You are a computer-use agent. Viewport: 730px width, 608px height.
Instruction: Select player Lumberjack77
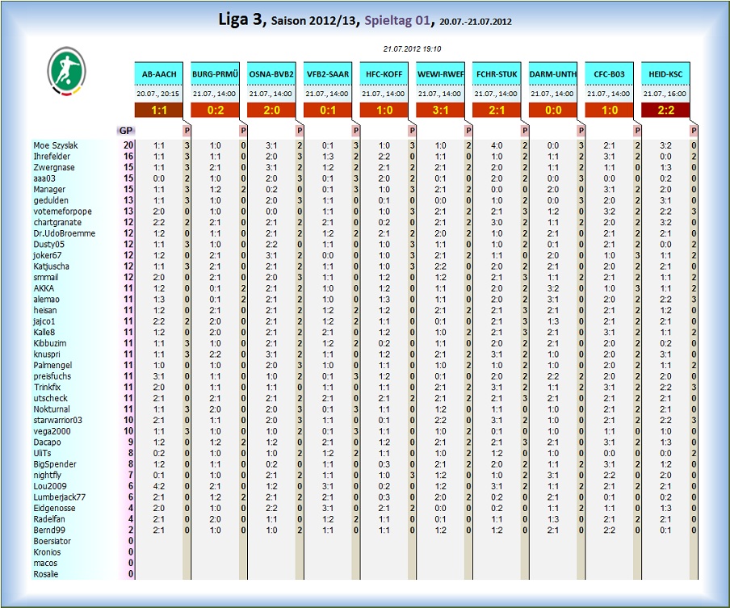click(59, 497)
